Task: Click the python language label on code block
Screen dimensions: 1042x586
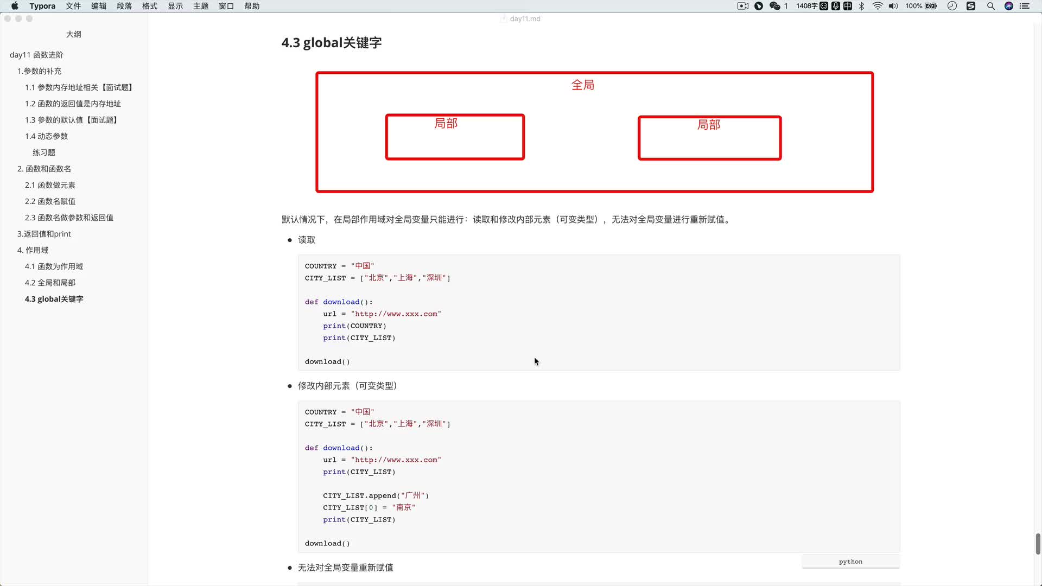Action: click(x=850, y=562)
